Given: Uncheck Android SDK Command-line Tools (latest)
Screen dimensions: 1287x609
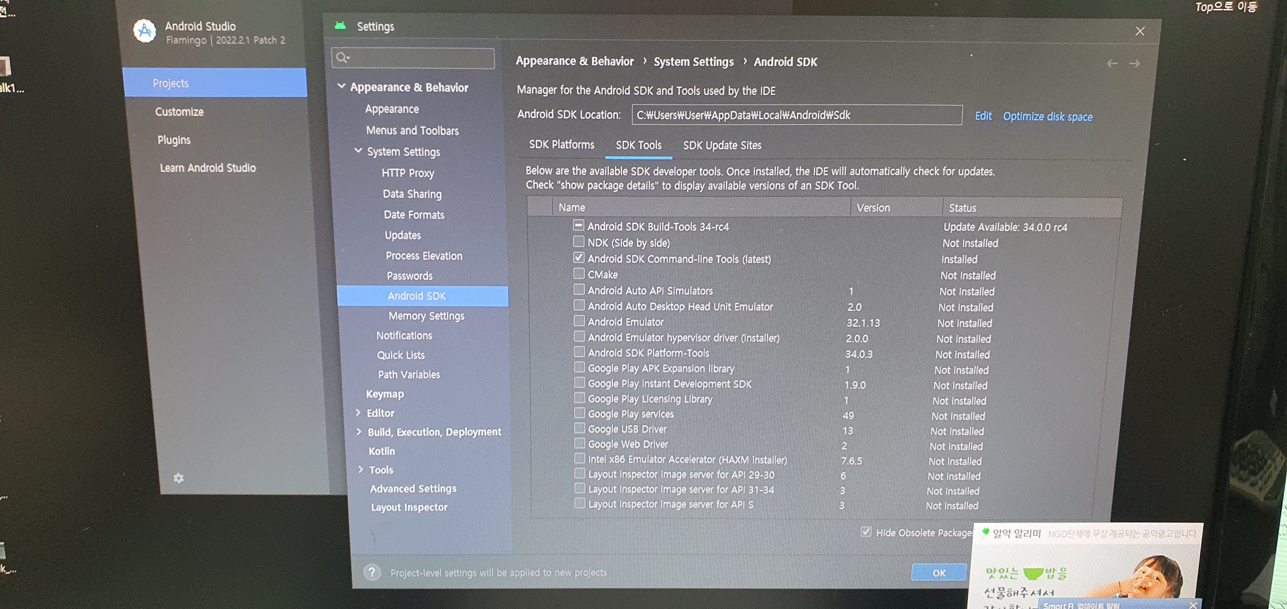Looking at the screenshot, I should pyautogui.click(x=579, y=258).
